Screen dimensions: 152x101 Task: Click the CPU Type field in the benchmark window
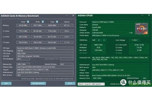click(x=45, y=48)
